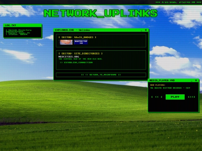Screen dimensions: 202x151
Task: Click the date and time in top bar
Action: [x=178, y=2]
